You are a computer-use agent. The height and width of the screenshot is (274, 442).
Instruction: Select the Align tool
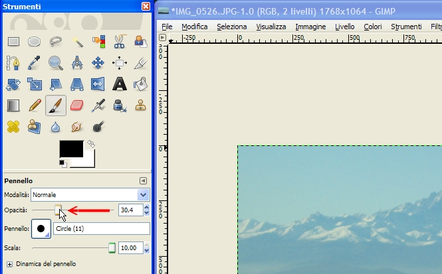tap(120, 63)
